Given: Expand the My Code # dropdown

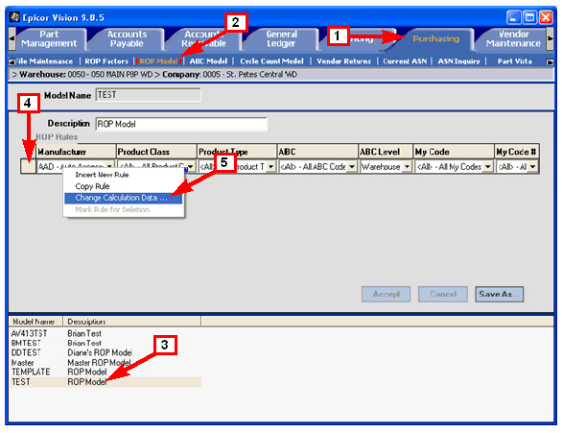Looking at the screenshot, I should click(x=532, y=166).
